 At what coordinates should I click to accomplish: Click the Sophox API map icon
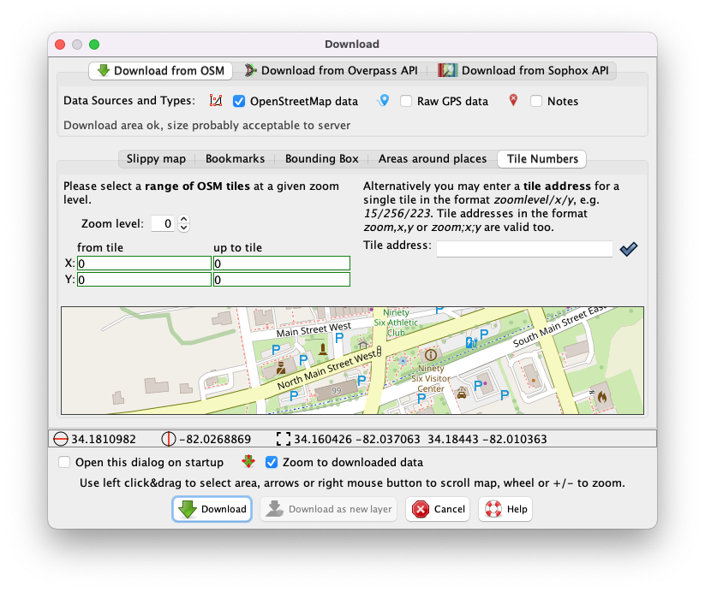447,71
